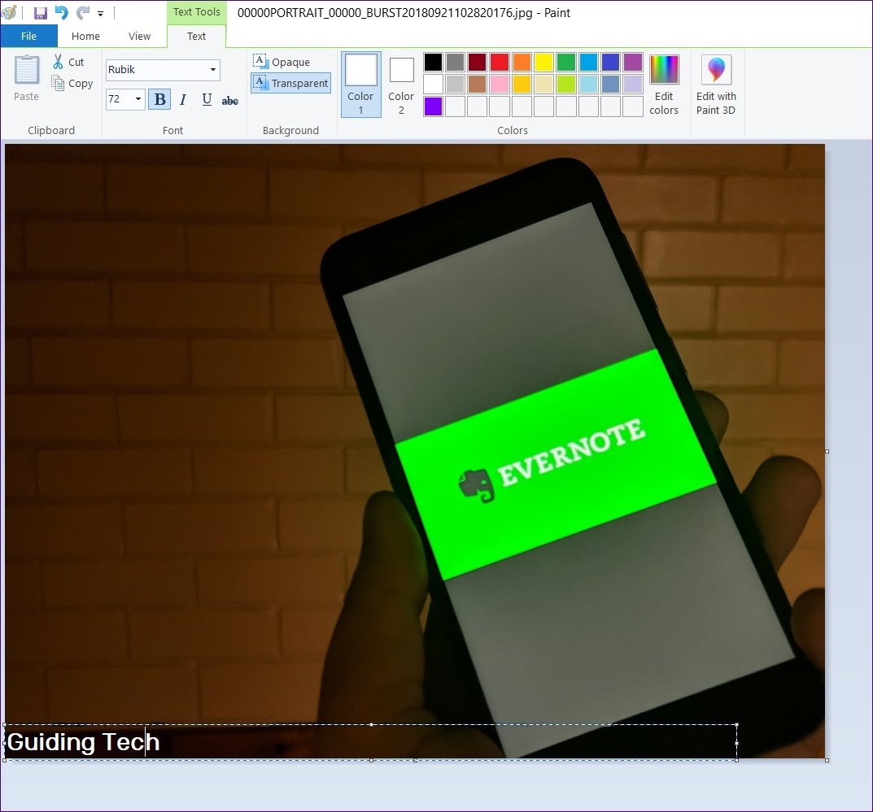The image size is (873, 812).
Task: Expand the Customize Quick Access Toolbar arrow
Action: click(x=100, y=14)
